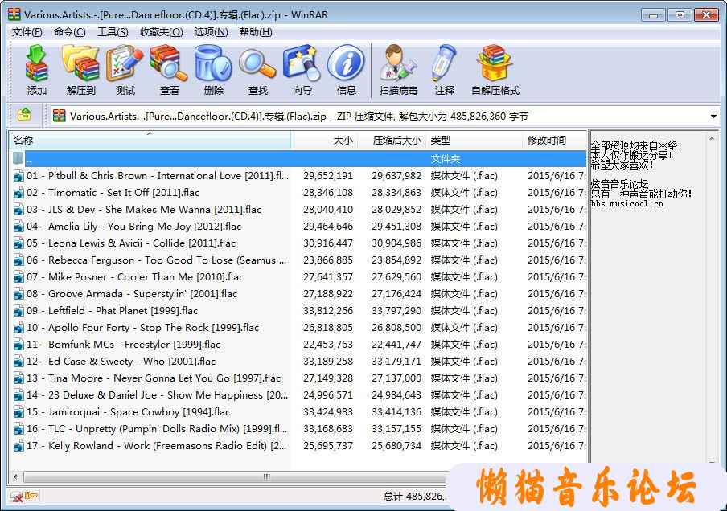The height and width of the screenshot is (511, 727).
Task: Select '06 - Rebecca Ferguson - Too Good To Lose' file
Action: 157,260
